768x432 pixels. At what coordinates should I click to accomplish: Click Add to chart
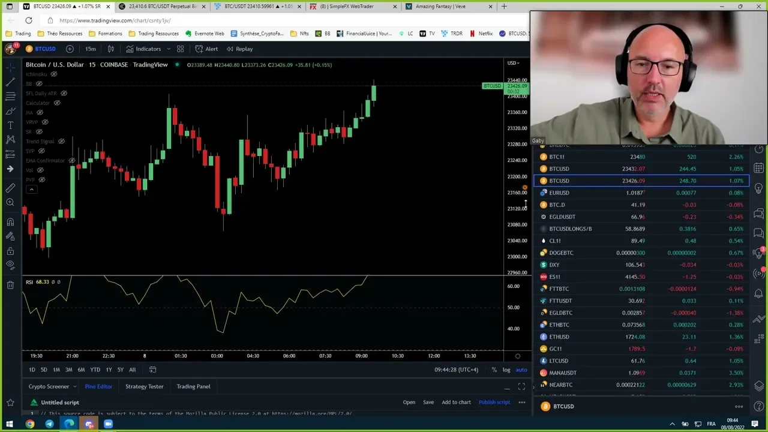pyautogui.click(x=456, y=402)
